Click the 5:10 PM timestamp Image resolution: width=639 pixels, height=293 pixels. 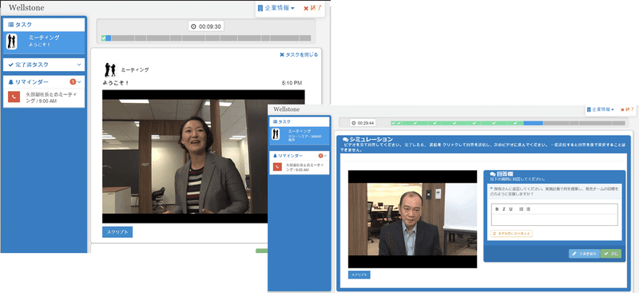[x=292, y=83]
